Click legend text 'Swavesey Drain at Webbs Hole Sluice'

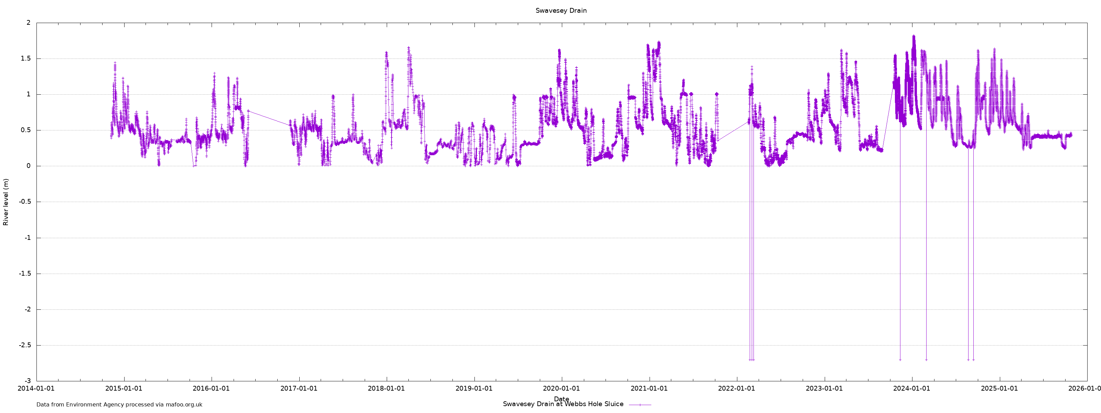pos(563,404)
